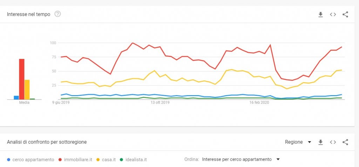Viewport: 359px width, 167px height.
Task: Open the Ordina sorting dropdown
Action: (241, 159)
